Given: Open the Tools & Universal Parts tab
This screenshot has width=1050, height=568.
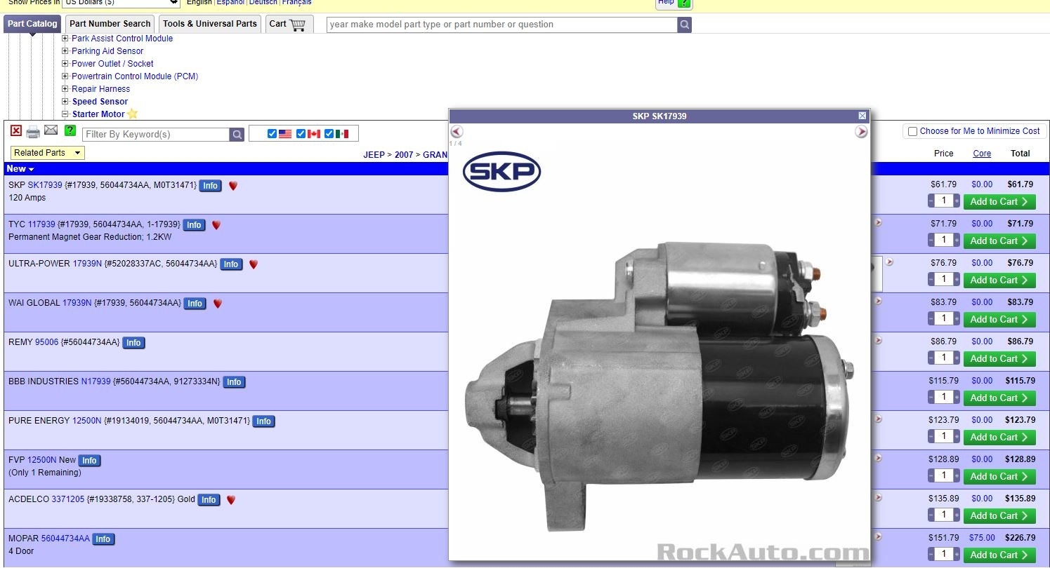Looking at the screenshot, I should coord(210,24).
